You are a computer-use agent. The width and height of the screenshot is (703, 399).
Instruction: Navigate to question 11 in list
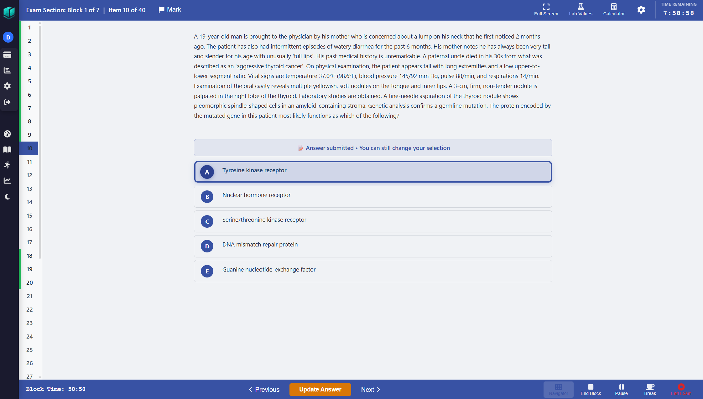29,162
